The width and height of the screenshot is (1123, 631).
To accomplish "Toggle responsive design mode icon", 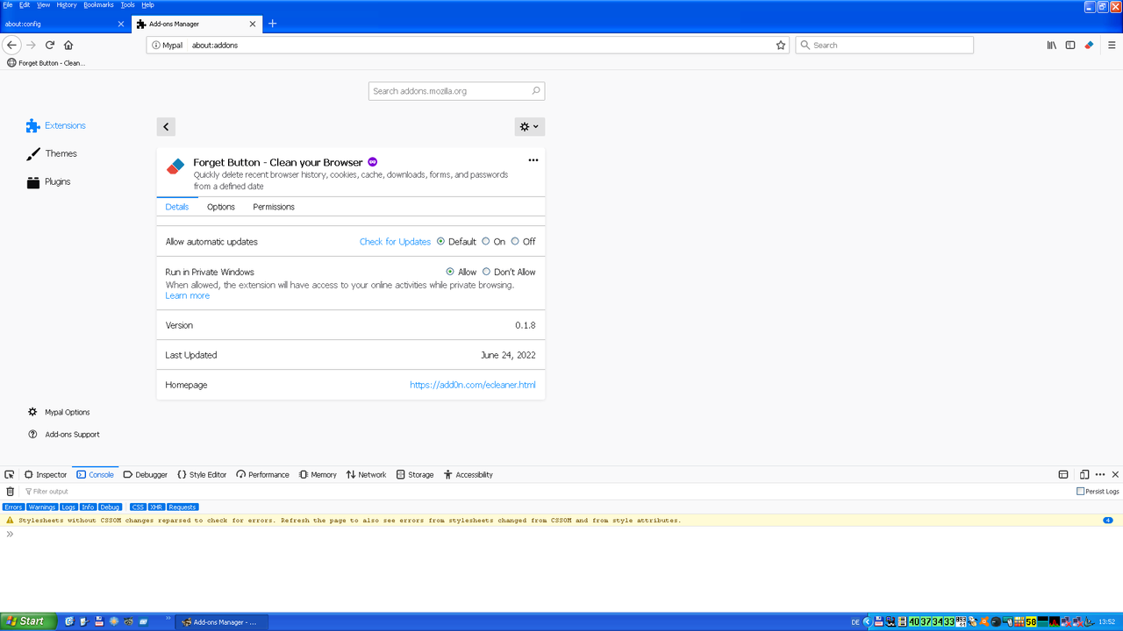I will 1084,474.
